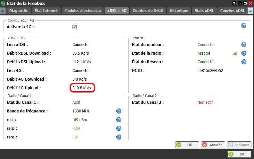
Task: Close the État de la Freebox window
Action: (x=250, y=3)
